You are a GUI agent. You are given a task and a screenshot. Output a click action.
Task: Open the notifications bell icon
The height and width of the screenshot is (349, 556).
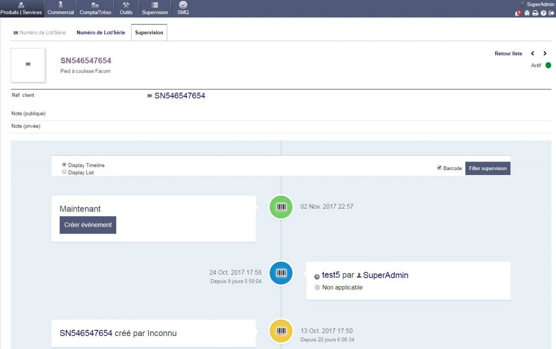tap(517, 13)
